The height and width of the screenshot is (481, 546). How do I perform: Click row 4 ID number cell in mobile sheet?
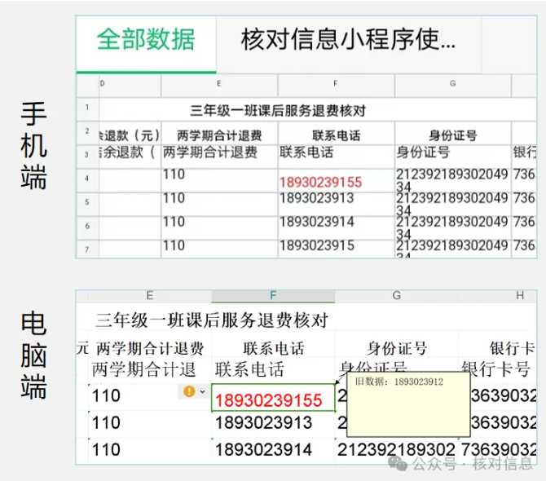coord(452,180)
